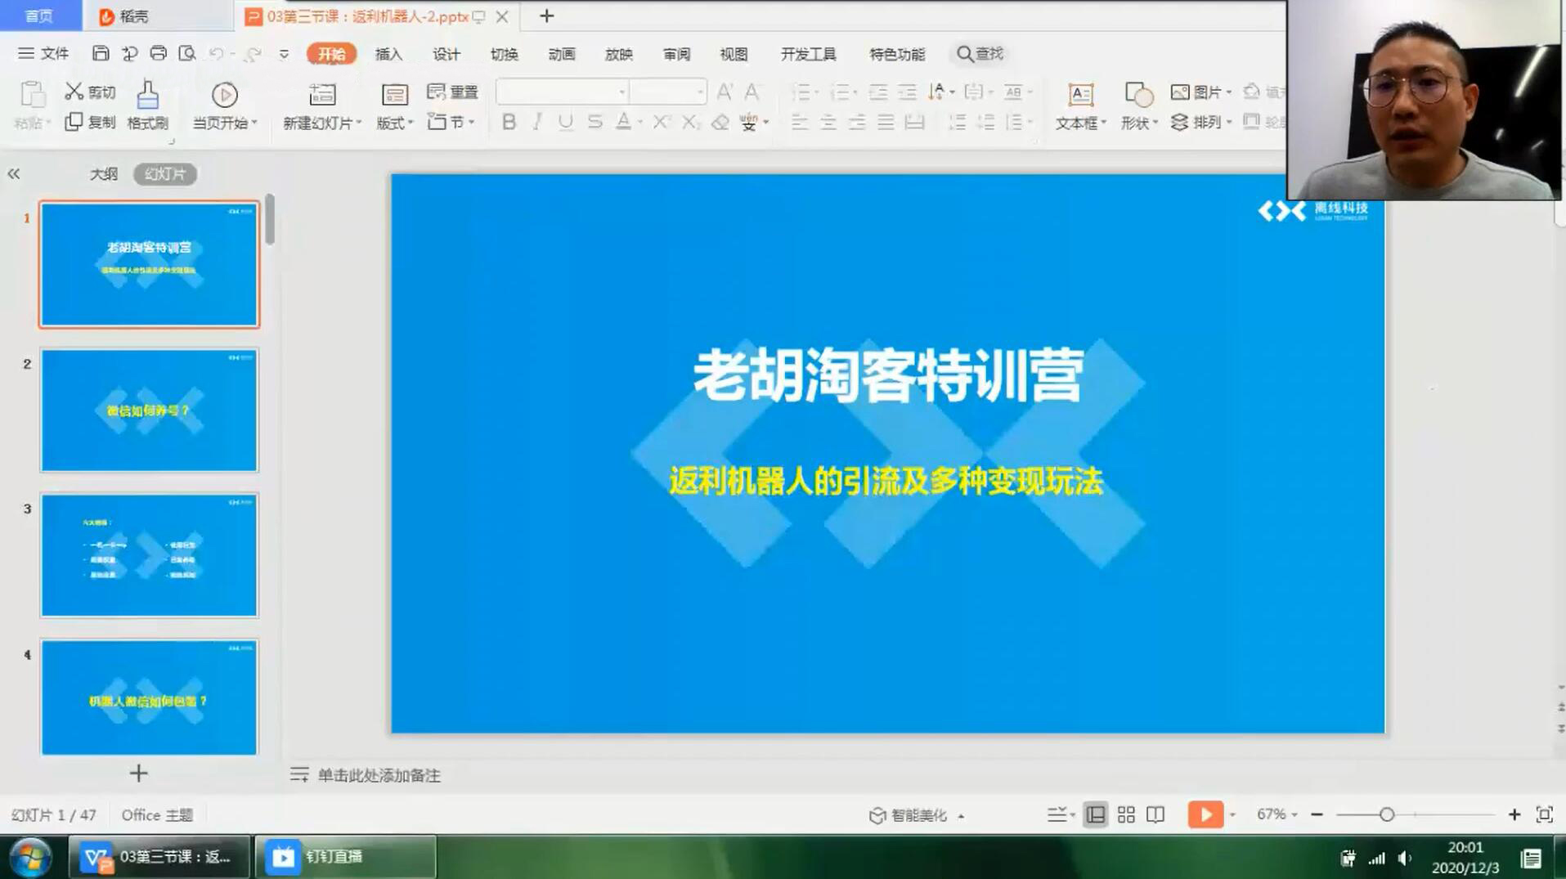This screenshot has width=1566, height=879.
Task: Align text left in paragraph group
Action: point(799,122)
